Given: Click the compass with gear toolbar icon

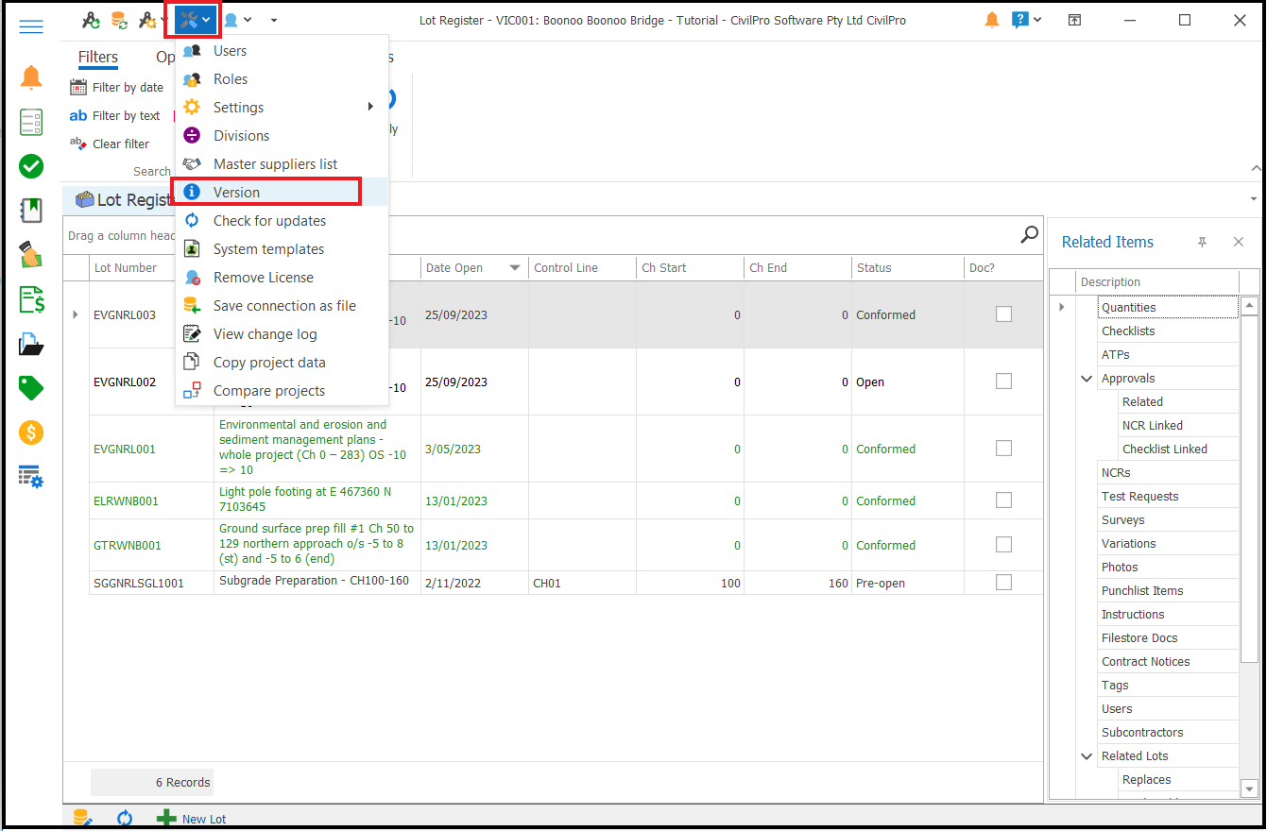Looking at the screenshot, I should click(147, 20).
